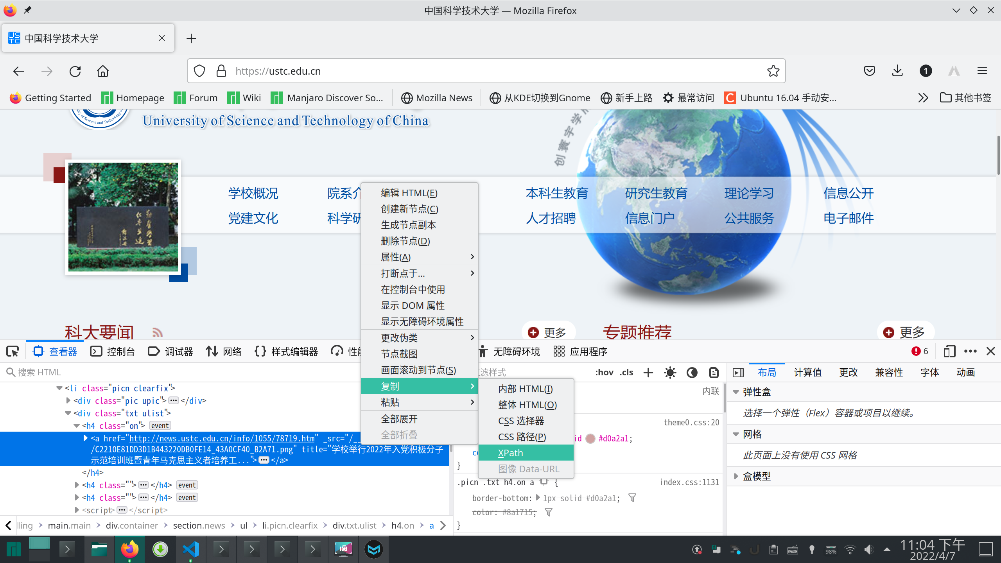Image resolution: width=1001 pixels, height=563 pixels.
Task: Focus the 搜索 HTML search field
Action: (180, 372)
